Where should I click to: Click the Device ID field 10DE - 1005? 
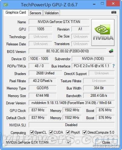[x=39, y=59]
